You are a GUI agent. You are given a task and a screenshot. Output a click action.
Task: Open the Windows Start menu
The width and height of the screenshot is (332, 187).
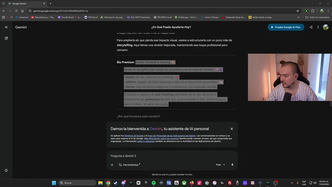coord(54,183)
